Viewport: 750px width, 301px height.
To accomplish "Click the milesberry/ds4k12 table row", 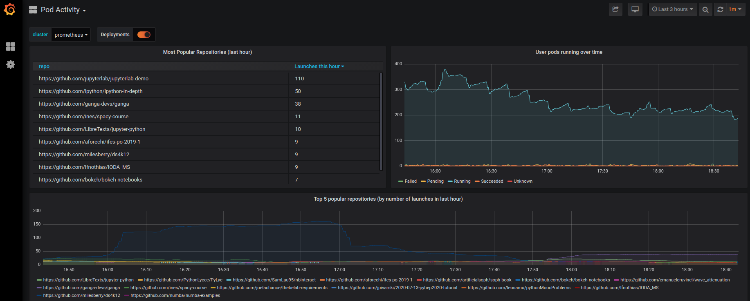I will 206,155.
